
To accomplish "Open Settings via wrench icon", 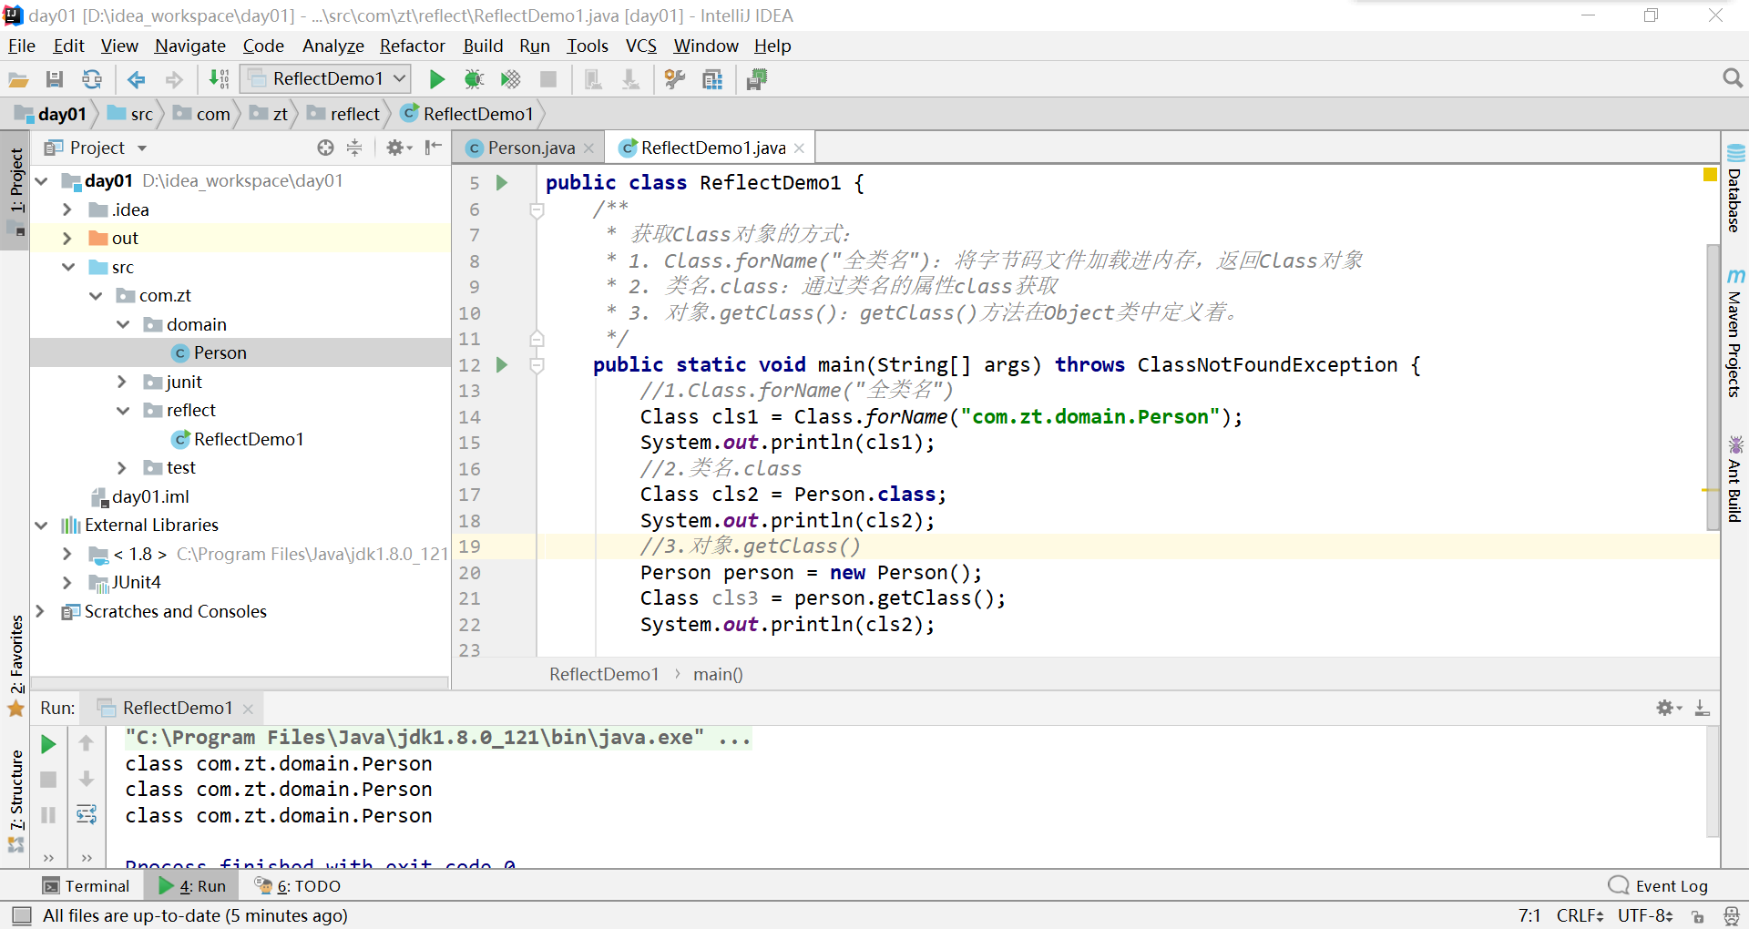I will pyautogui.click(x=675, y=79).
